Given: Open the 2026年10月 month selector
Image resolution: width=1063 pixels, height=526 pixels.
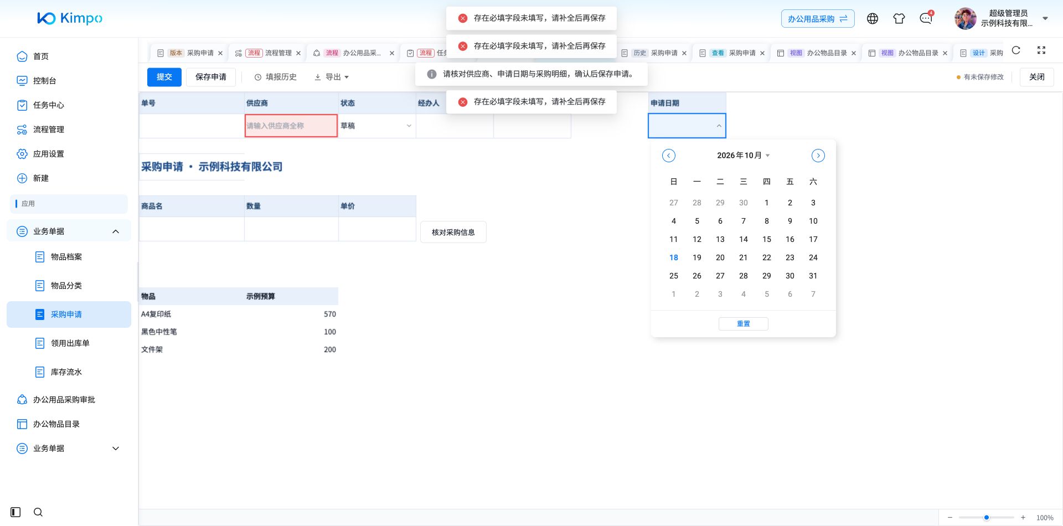Looking at the screenshot, I should point(743,156).
